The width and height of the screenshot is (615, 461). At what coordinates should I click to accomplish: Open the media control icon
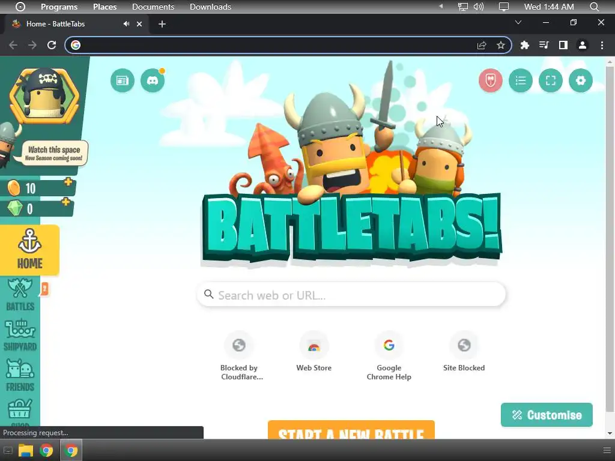pyautogui.click(x=544, y=45)
